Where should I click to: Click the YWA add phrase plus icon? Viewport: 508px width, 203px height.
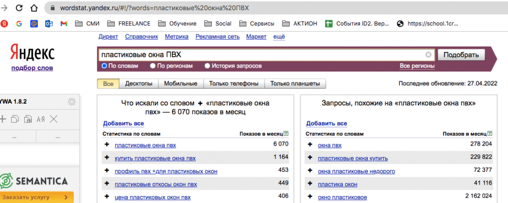pyautogui.click(x=2, y=119)
